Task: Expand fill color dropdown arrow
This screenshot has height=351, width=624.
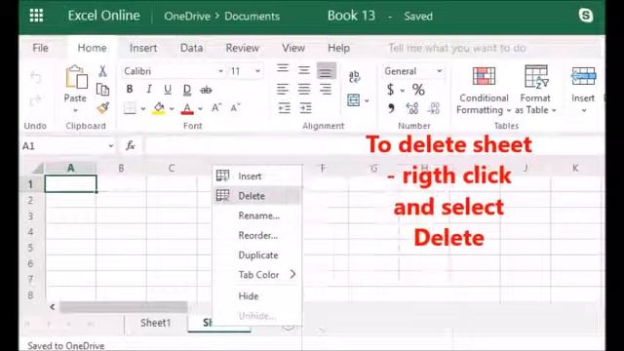Action: tap(172, 108)
